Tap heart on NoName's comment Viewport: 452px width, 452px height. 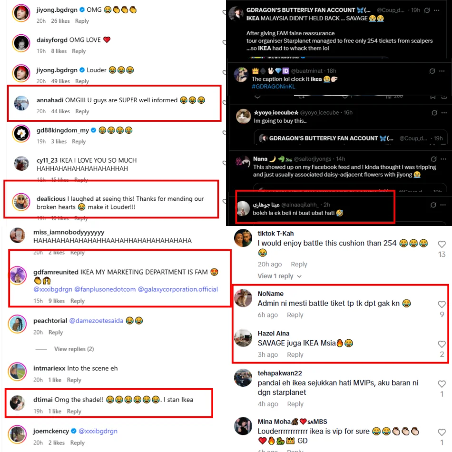[442, 304]
